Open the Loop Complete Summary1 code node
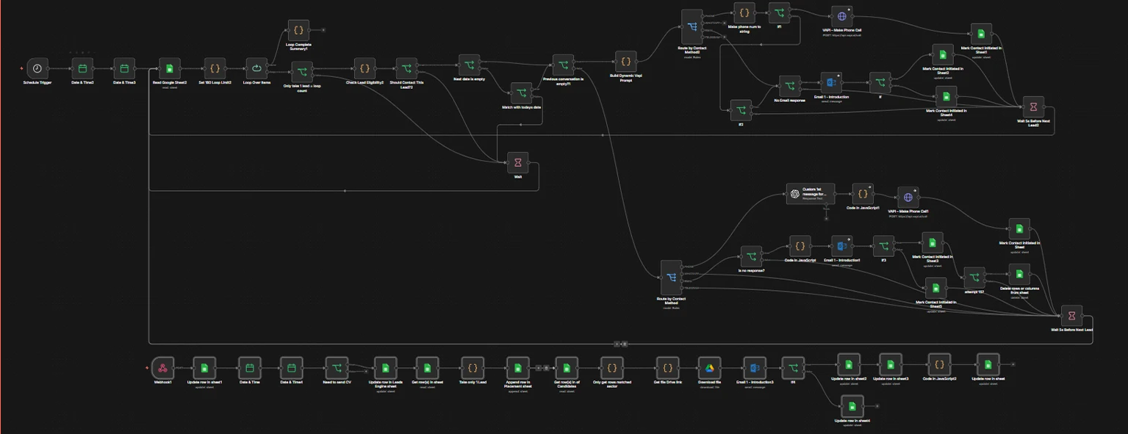This screenshot has height=434, width=1128. tap(298, 30)
